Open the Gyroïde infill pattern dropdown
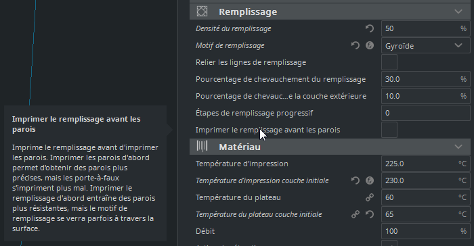Viewport: 474px width, 246px height. (426, 45)
